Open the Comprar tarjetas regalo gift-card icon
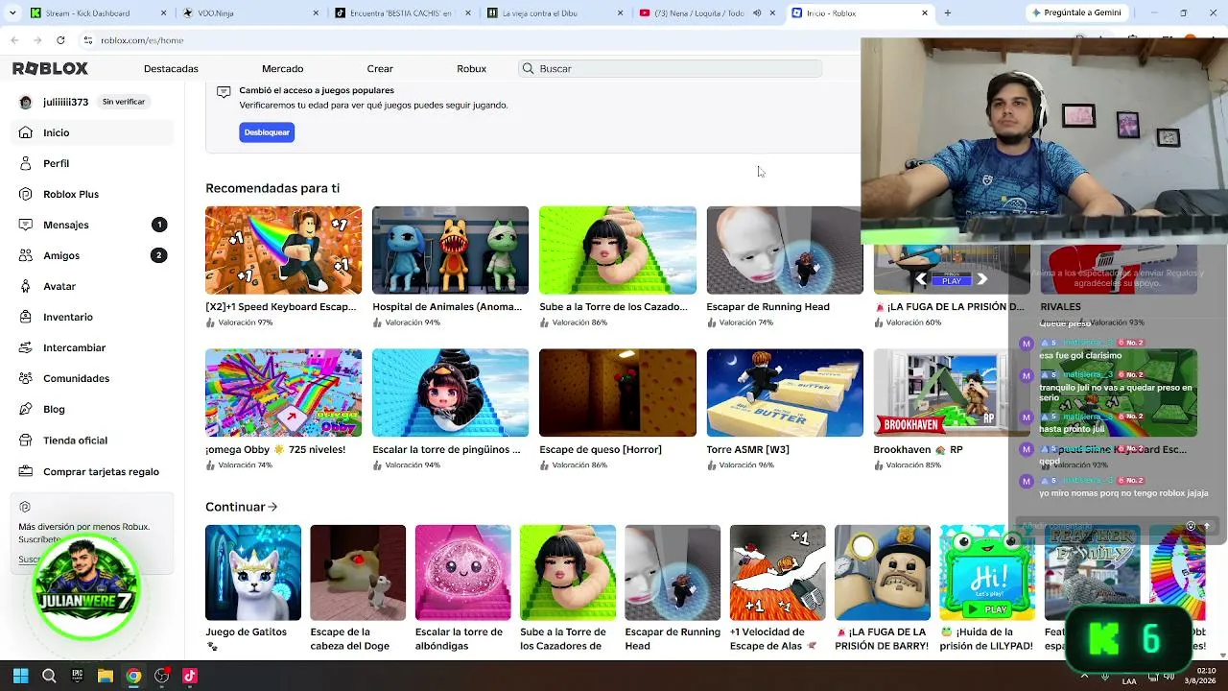 coord(25,471)
